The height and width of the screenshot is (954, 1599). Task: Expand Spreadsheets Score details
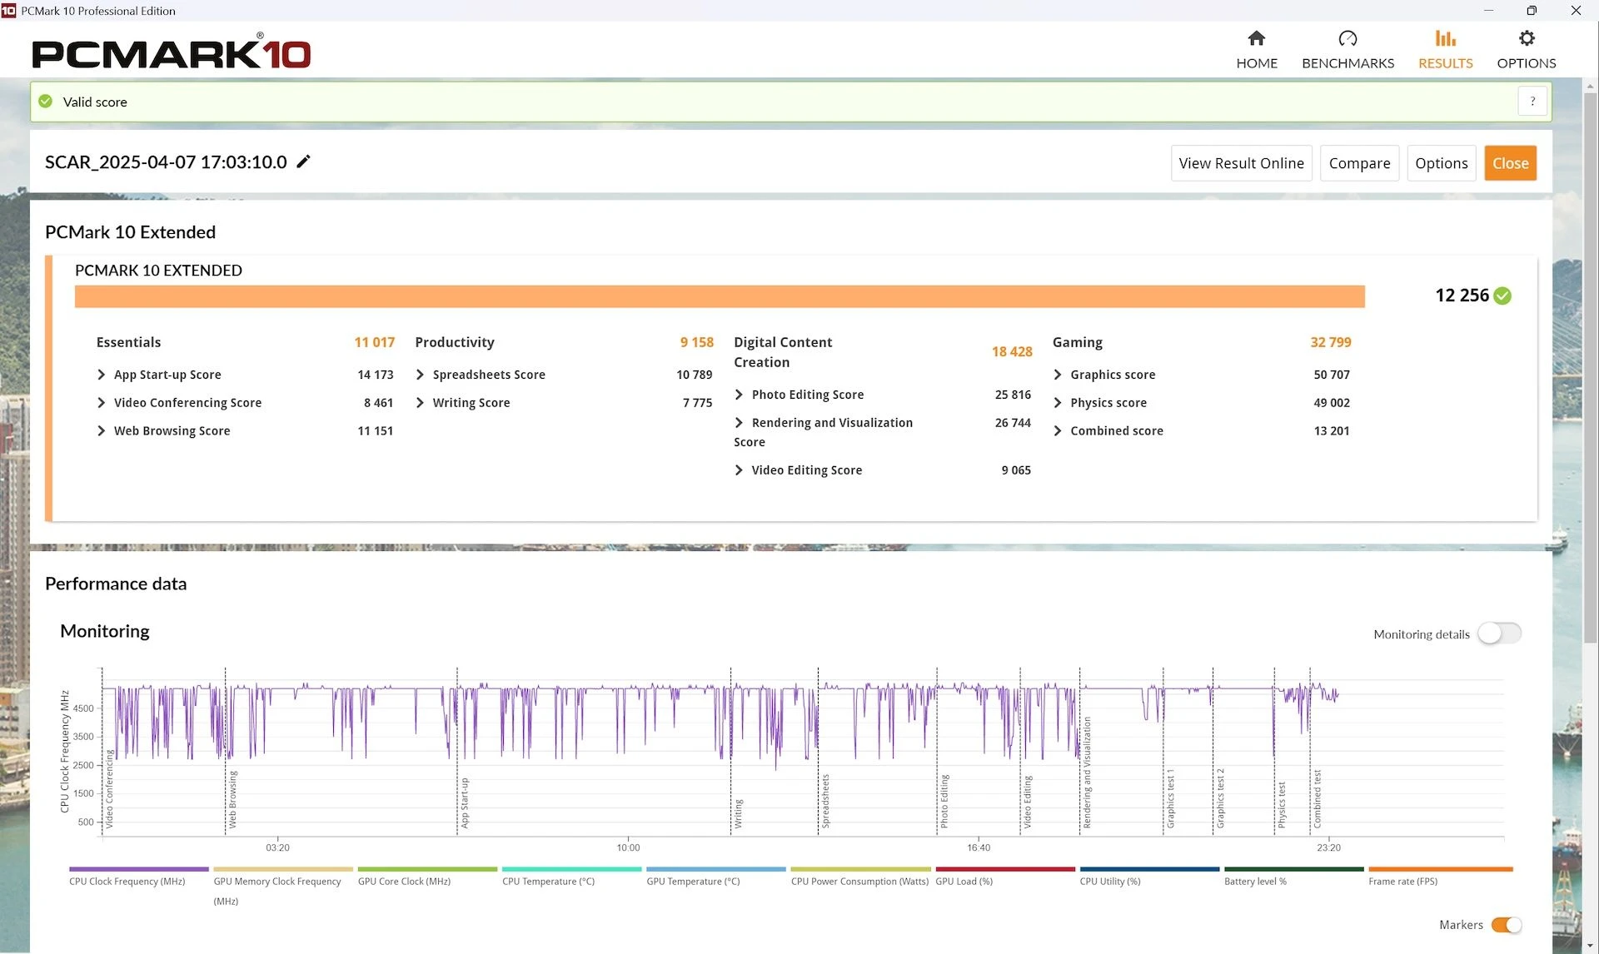420,375
